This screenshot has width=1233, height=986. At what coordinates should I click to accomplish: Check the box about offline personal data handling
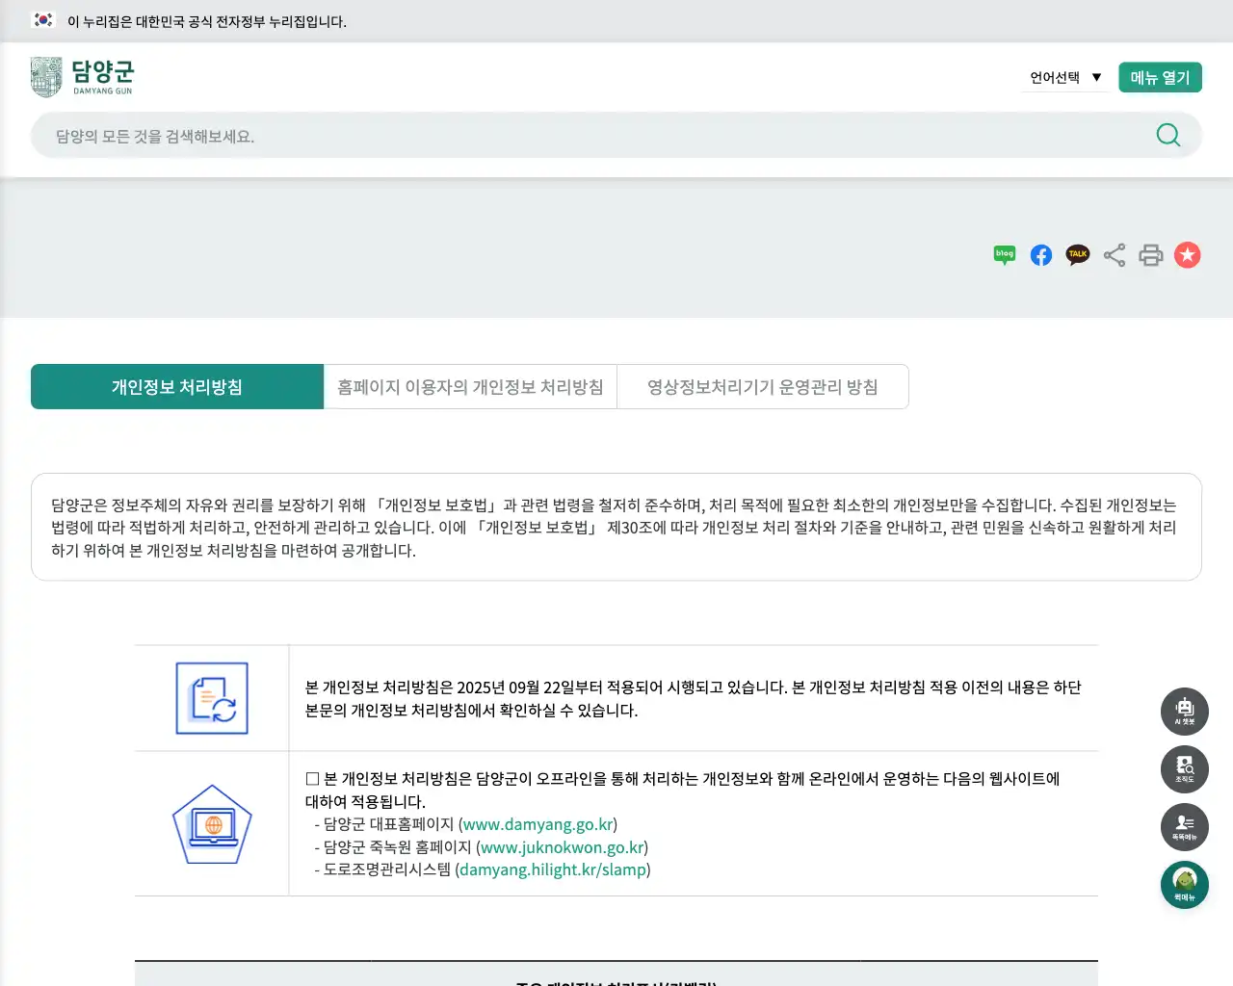click(x=312, y=778)
